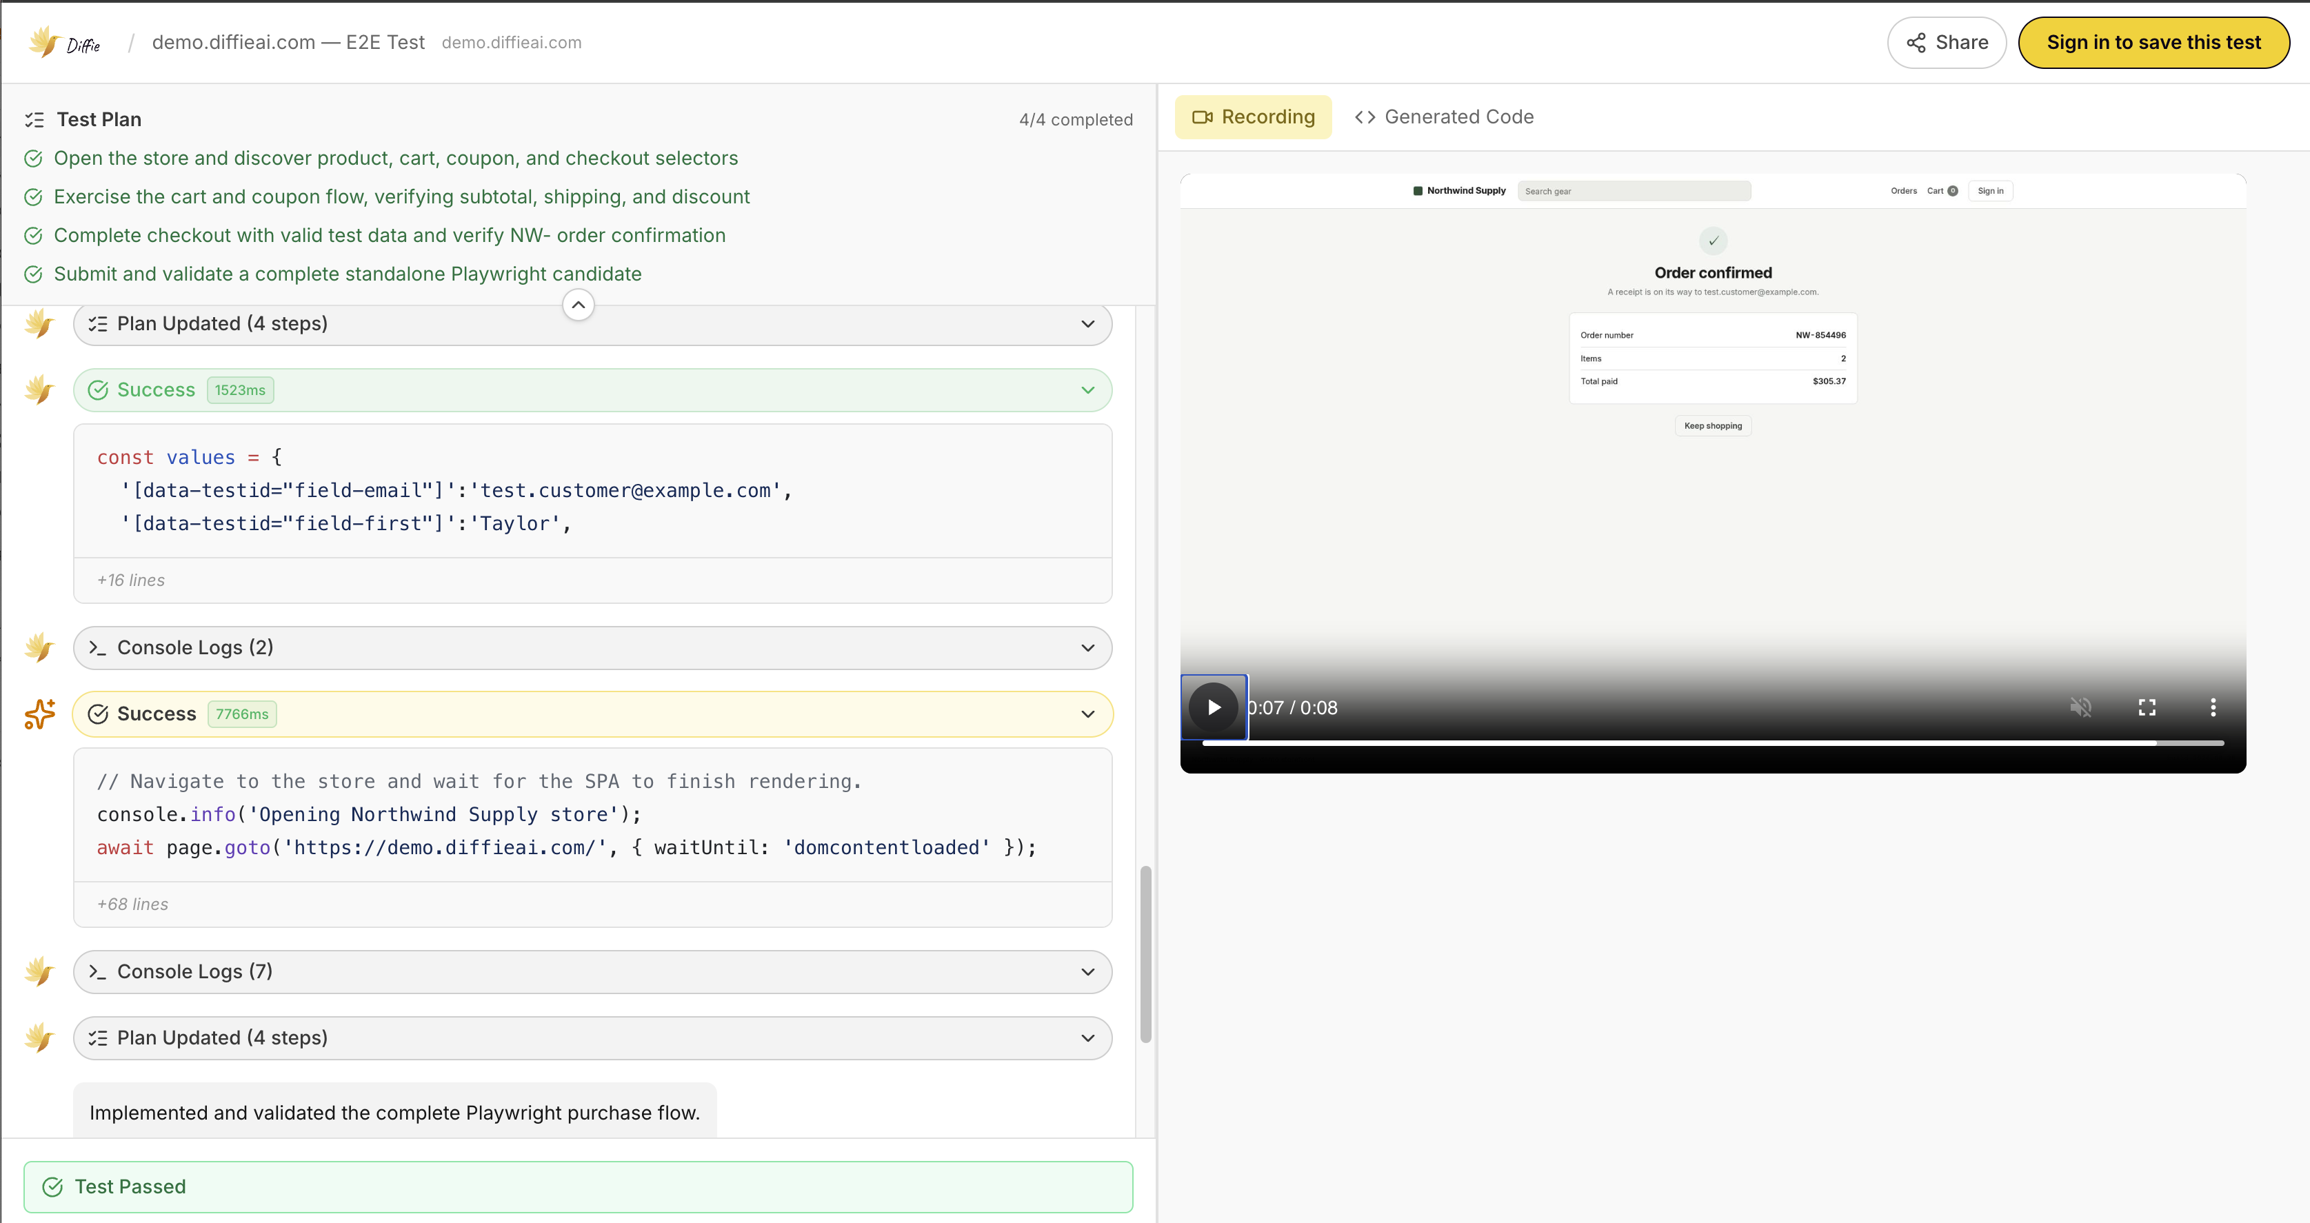Click the Test Passed status banner

pyautogui.click(x=579, y=1187)
